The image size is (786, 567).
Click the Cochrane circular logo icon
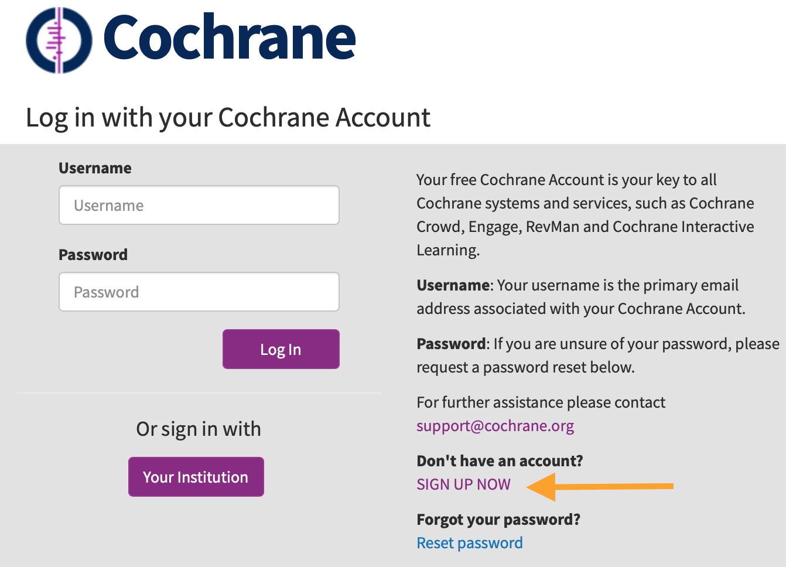pos(59,40)
